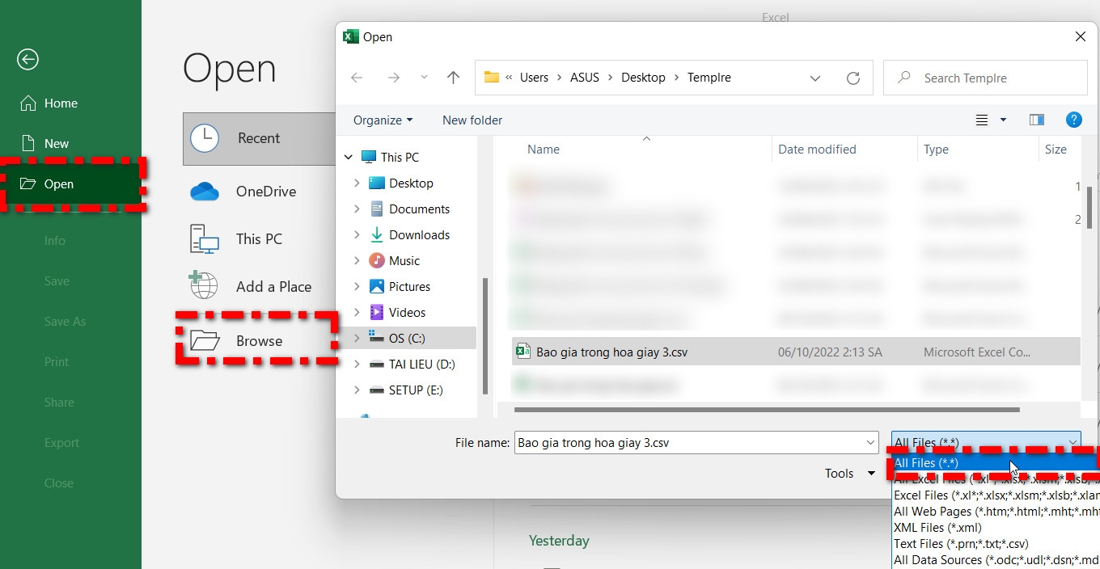1100x569 pixels.
Task: Click the Add a Place globe icon
Action: coord(203,285)
